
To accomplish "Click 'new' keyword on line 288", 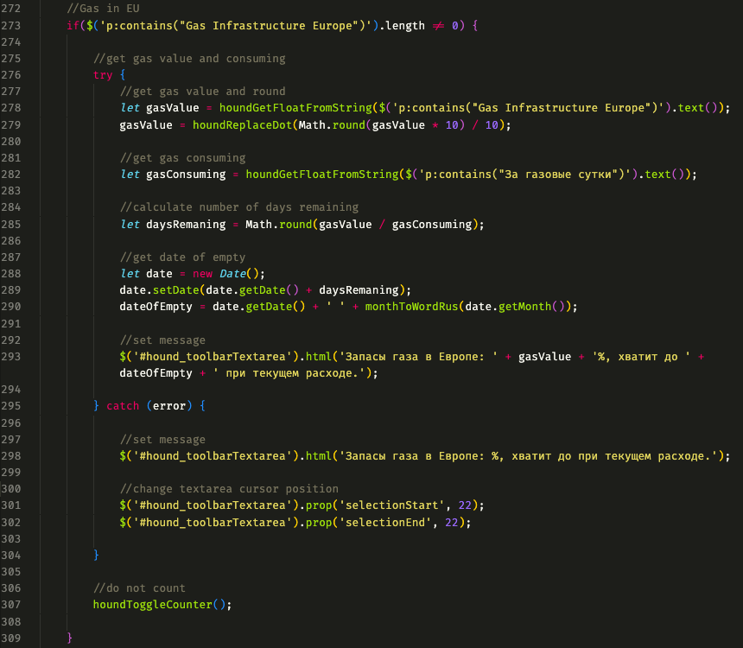I will pos(202,274).
